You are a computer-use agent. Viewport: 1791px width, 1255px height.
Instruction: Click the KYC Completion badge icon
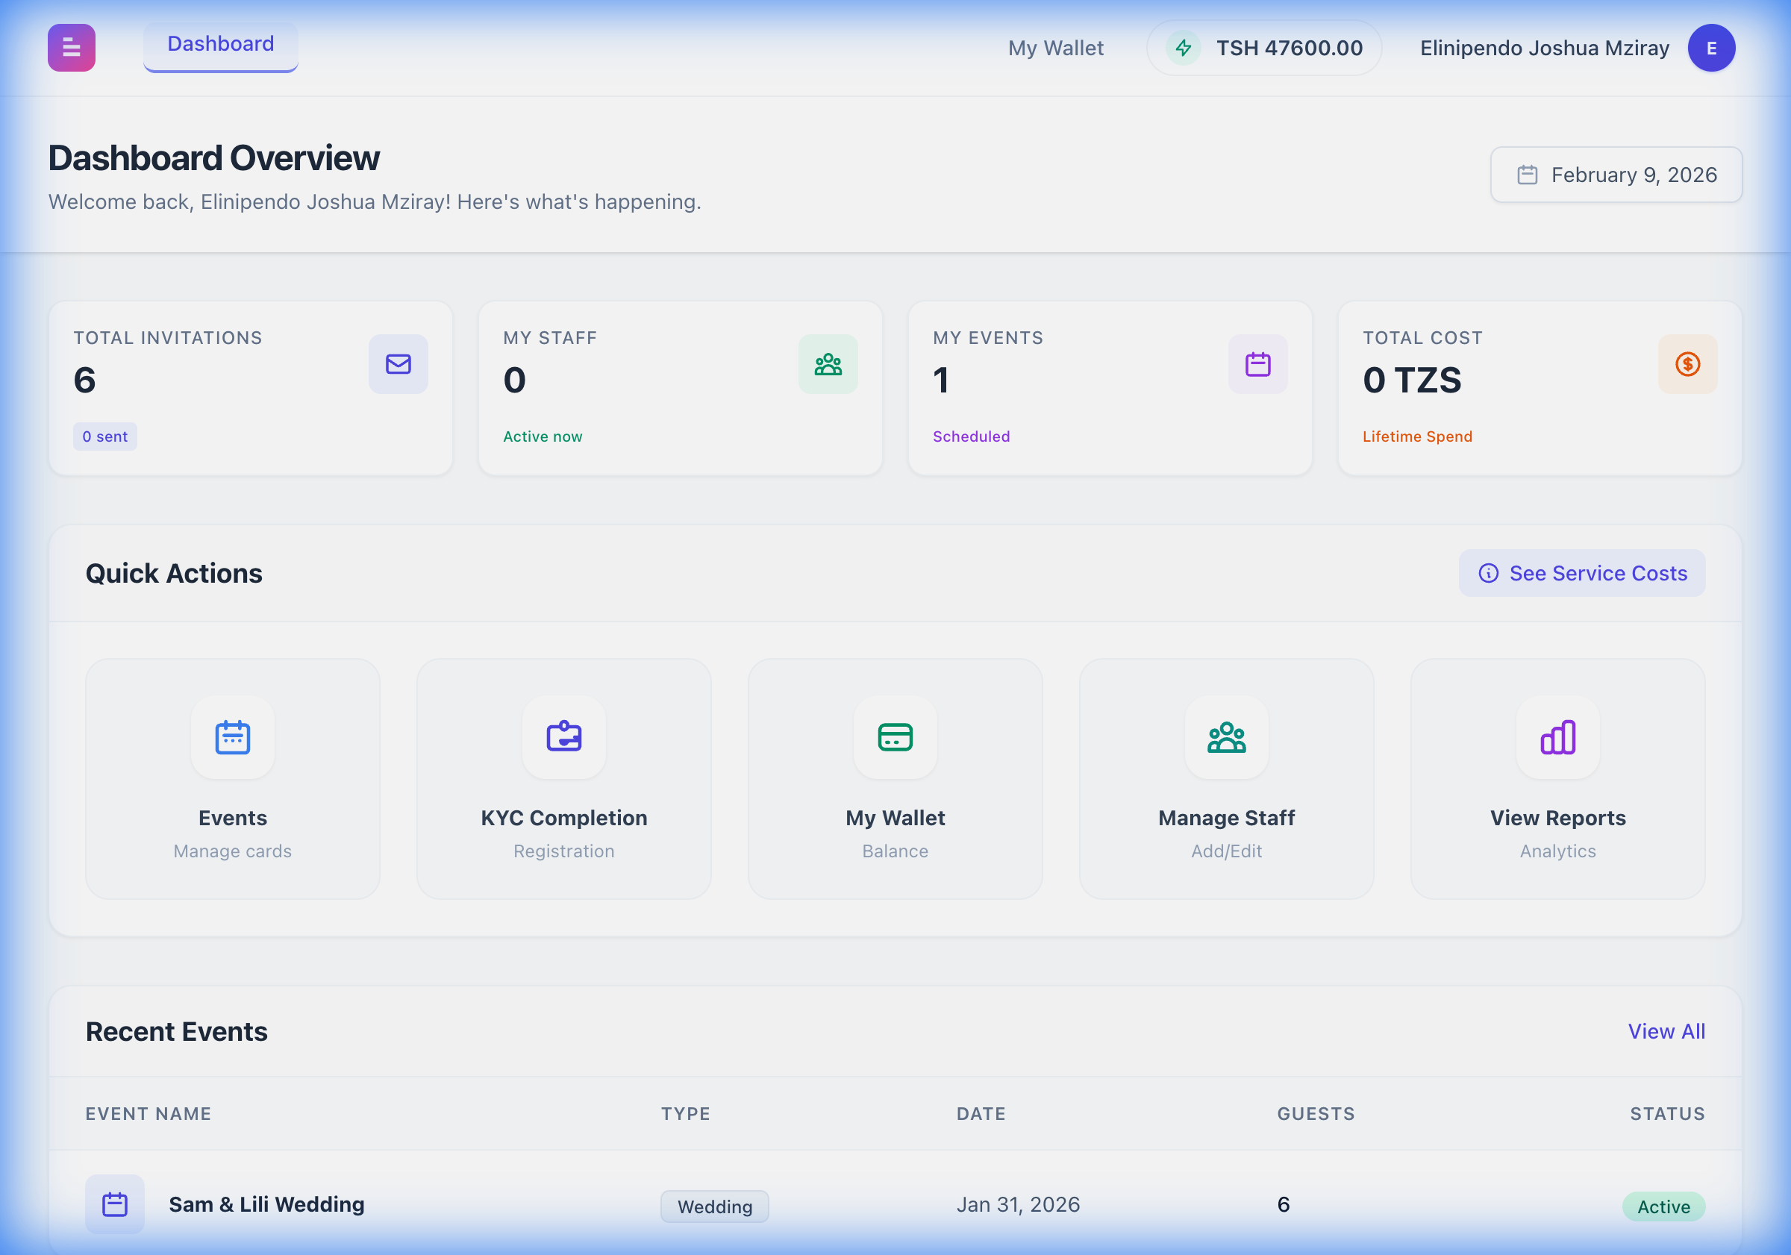(x=563, y=738)
